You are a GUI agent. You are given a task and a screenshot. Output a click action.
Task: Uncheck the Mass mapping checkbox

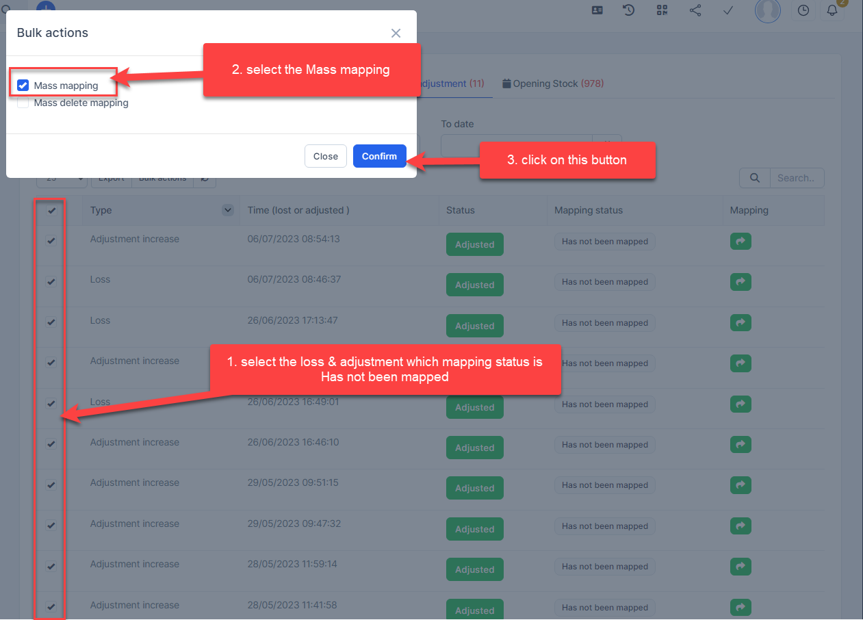(23, 86)
